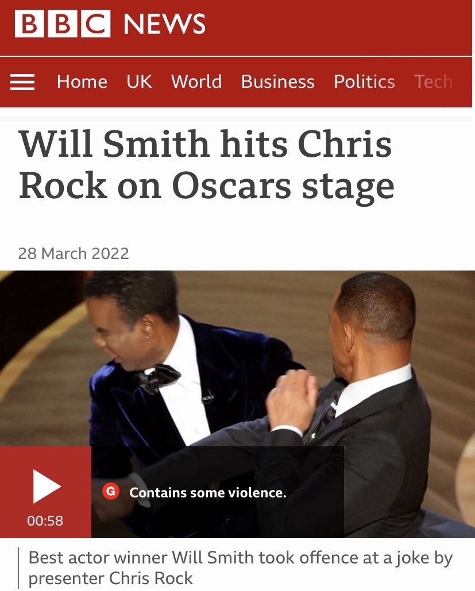Click the C block of BBC logo
475x591 pixels.
96,24
